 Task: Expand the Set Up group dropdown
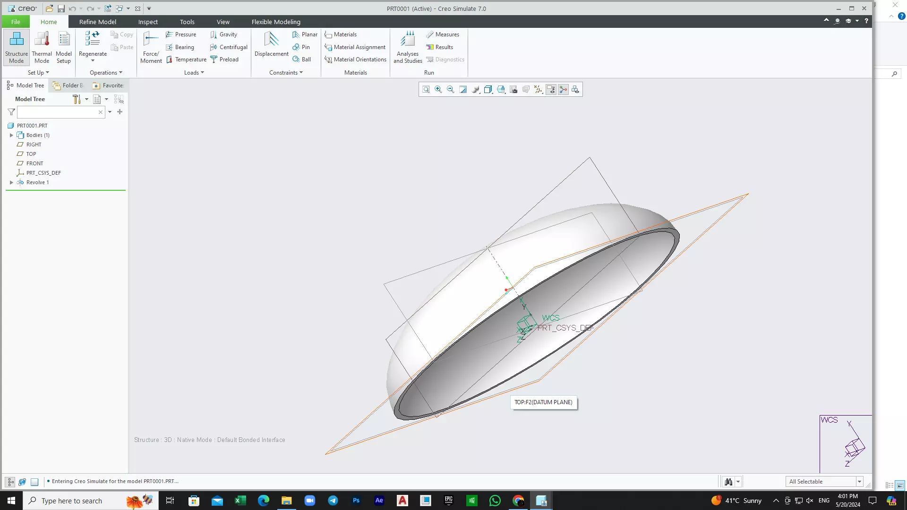[x=38, y=73]
